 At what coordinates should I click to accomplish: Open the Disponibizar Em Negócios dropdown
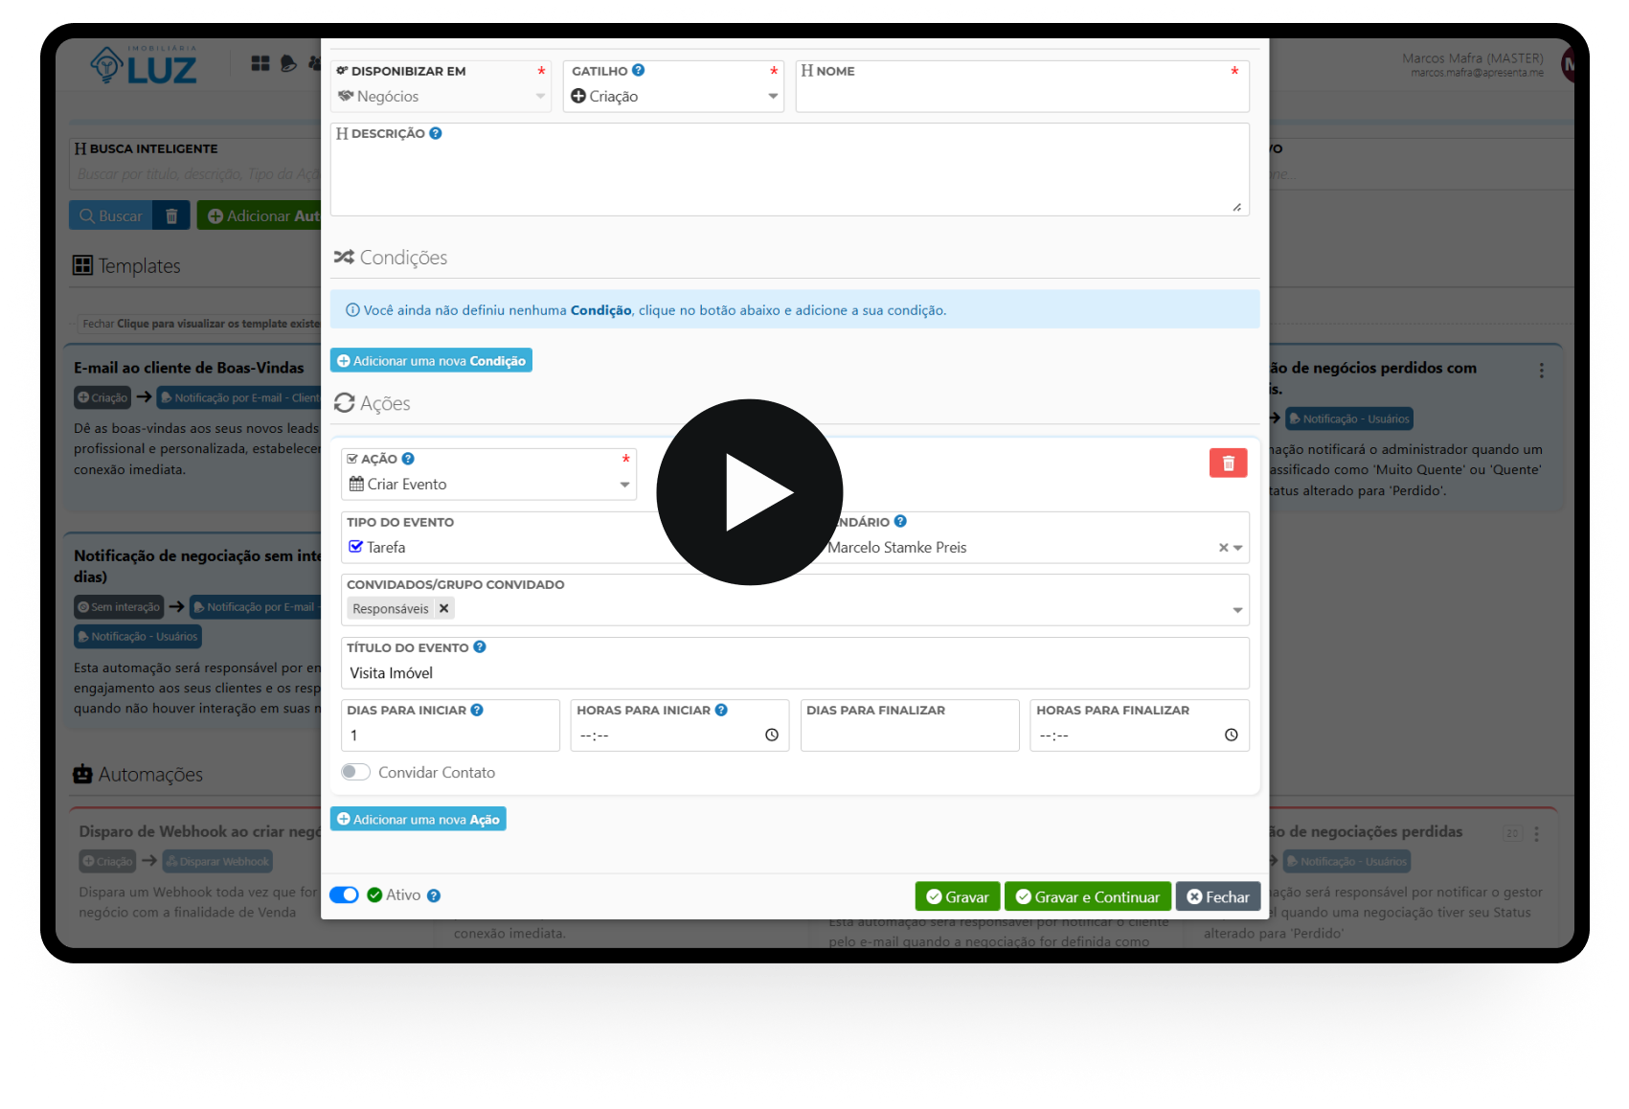tap(441, 97)
